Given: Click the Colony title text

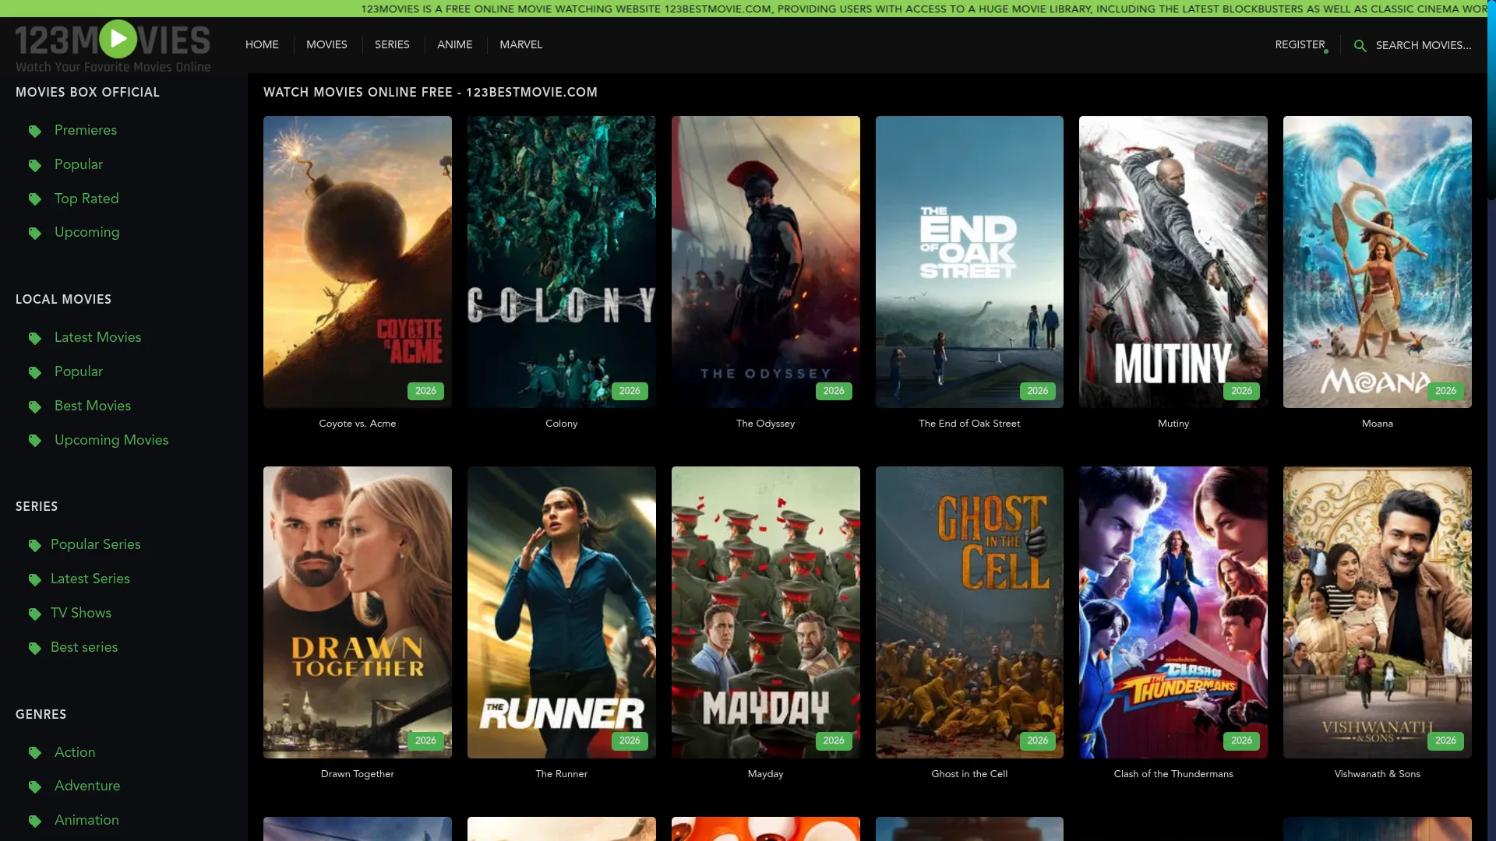Looking at the screenshot, I should tap(562, 424).
